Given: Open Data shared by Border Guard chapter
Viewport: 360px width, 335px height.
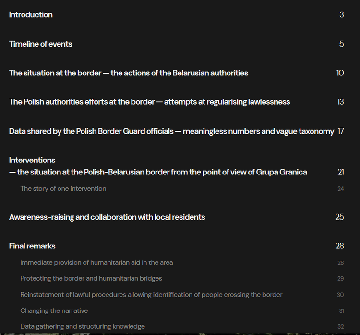Looking at the screenshot, I should [171, 131].
